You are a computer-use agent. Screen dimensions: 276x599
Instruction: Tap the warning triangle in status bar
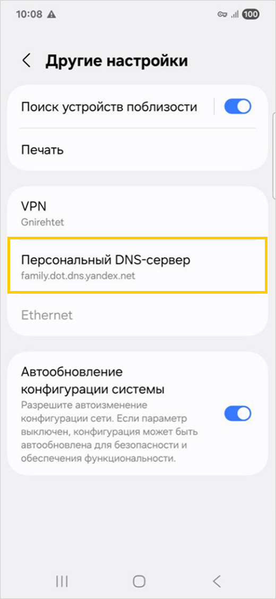click(x=52, y=14)
